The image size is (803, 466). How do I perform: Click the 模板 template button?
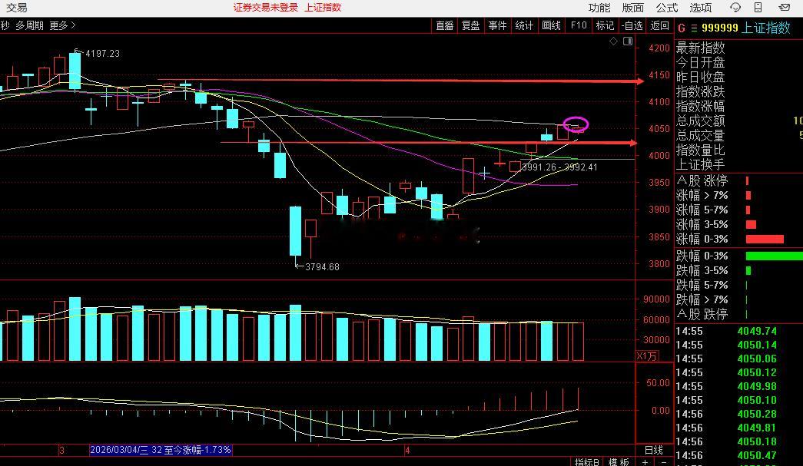tap(619, 462)
